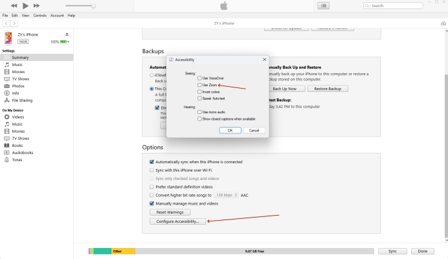Click OK in Accessibility dialog
448x259 pixels.
pyautogui.click(x=230, y=130)
